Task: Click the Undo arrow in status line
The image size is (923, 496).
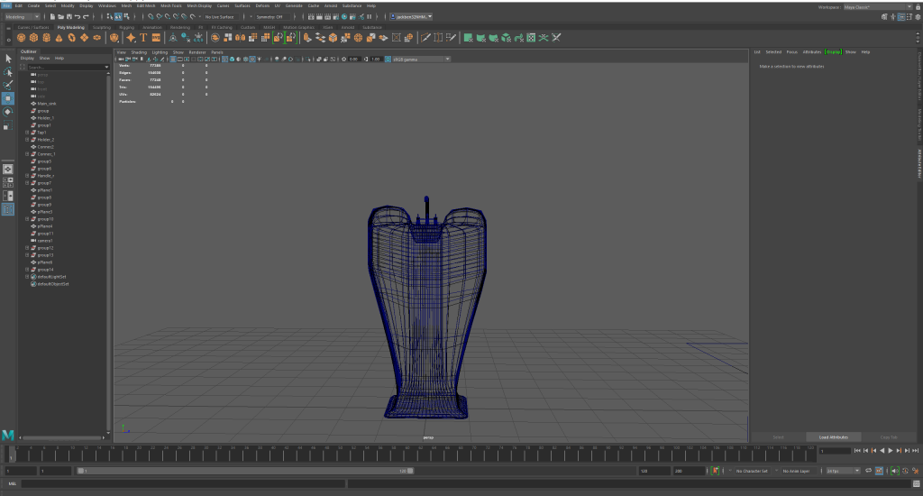Action: 78,16
